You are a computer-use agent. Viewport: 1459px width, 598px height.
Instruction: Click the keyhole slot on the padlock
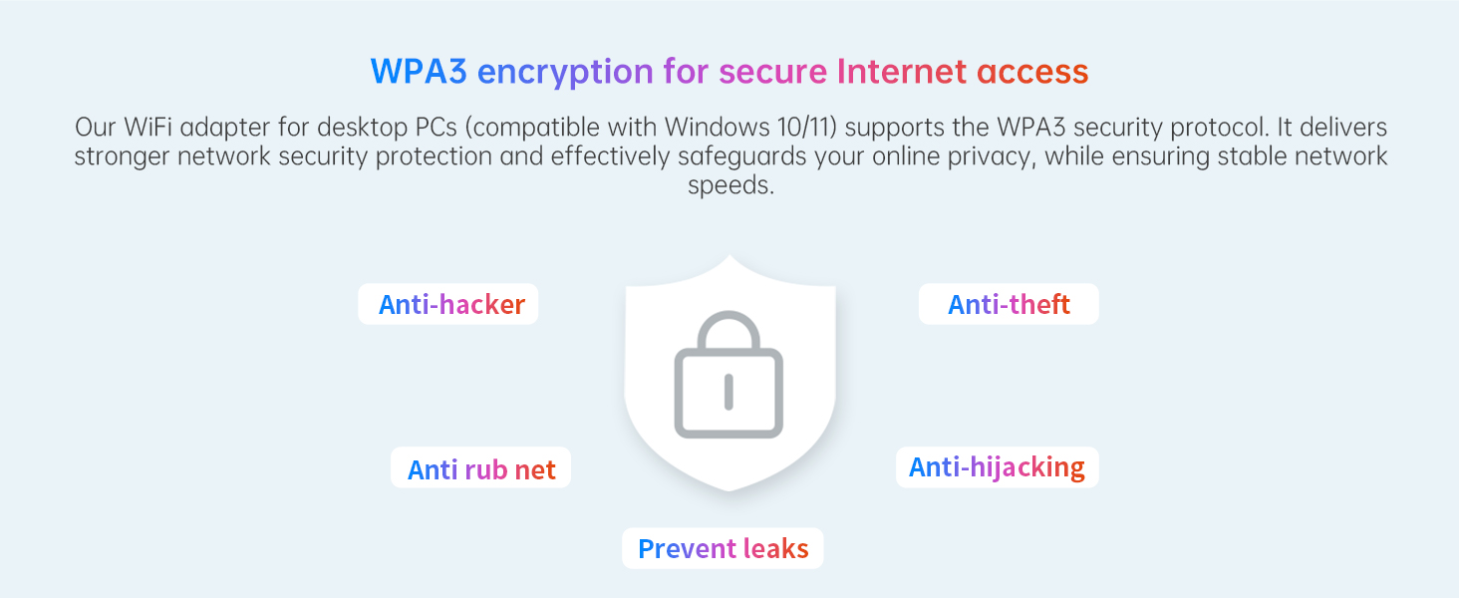[x=729, y=392]
